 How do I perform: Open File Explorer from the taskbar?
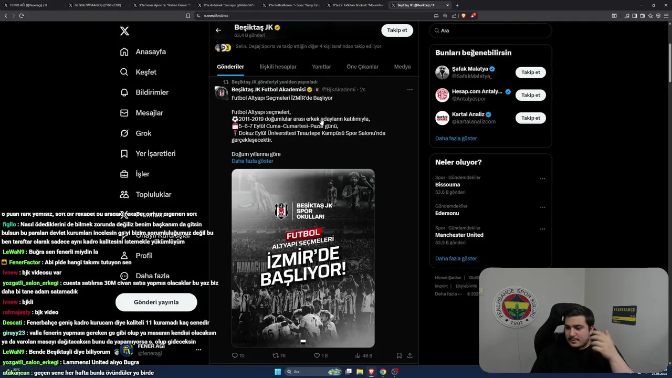pyautogui.click(x=360, y=372)
